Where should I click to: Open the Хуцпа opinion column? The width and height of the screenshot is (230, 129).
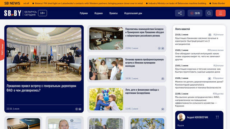180,125
